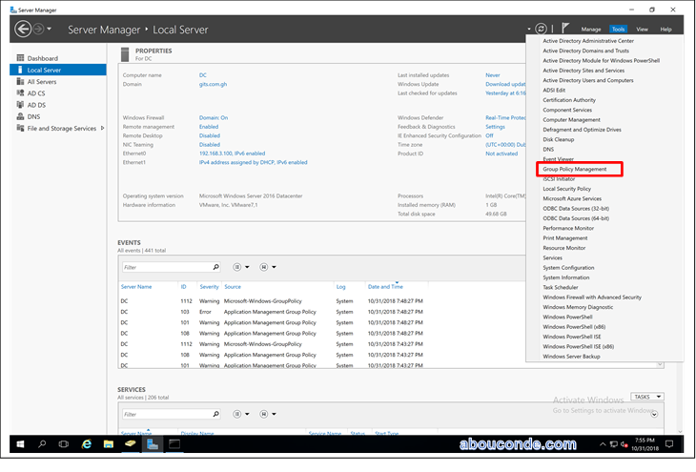The image size is (696, 472).
Task: Open the Help menu
Action: click(x=665, y=30)
